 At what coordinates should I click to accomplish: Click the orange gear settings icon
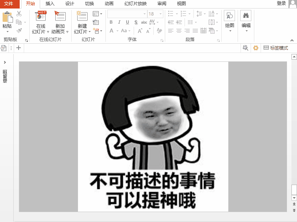[256, 48]
